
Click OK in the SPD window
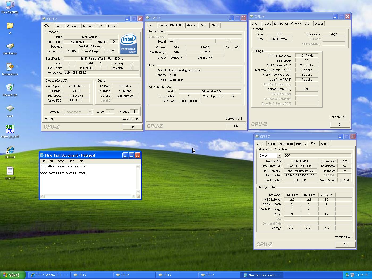[345, 245]
